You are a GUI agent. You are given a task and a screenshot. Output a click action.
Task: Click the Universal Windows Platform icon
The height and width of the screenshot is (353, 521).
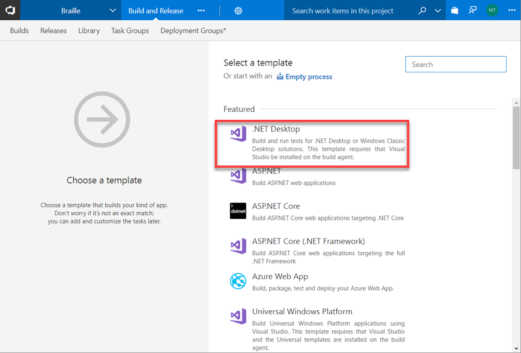click(x=238, y=316)
